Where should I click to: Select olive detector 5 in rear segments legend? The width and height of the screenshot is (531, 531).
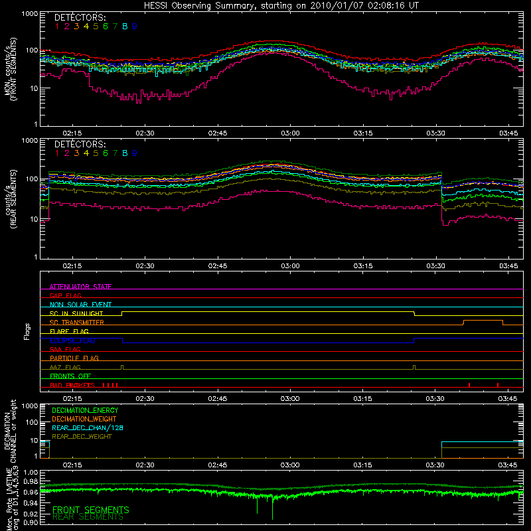click(x=96, y=153)
